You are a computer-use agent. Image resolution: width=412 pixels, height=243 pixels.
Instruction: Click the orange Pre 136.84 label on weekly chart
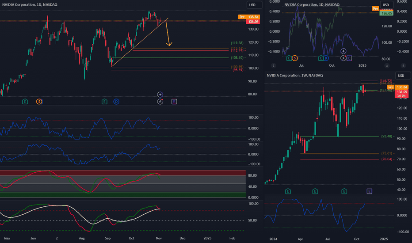click(397, 87)
